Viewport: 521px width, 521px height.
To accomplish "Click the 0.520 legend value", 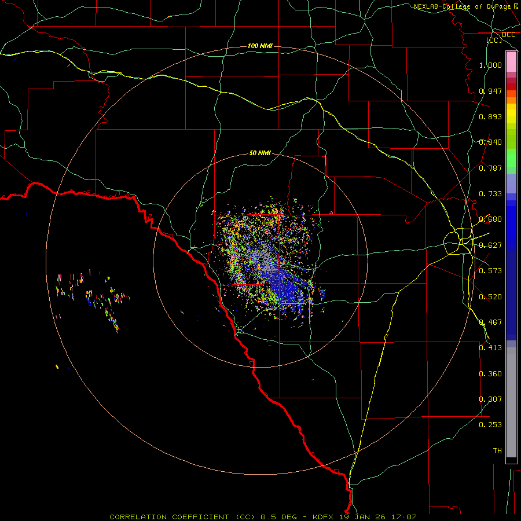I will tap(490, 297).
